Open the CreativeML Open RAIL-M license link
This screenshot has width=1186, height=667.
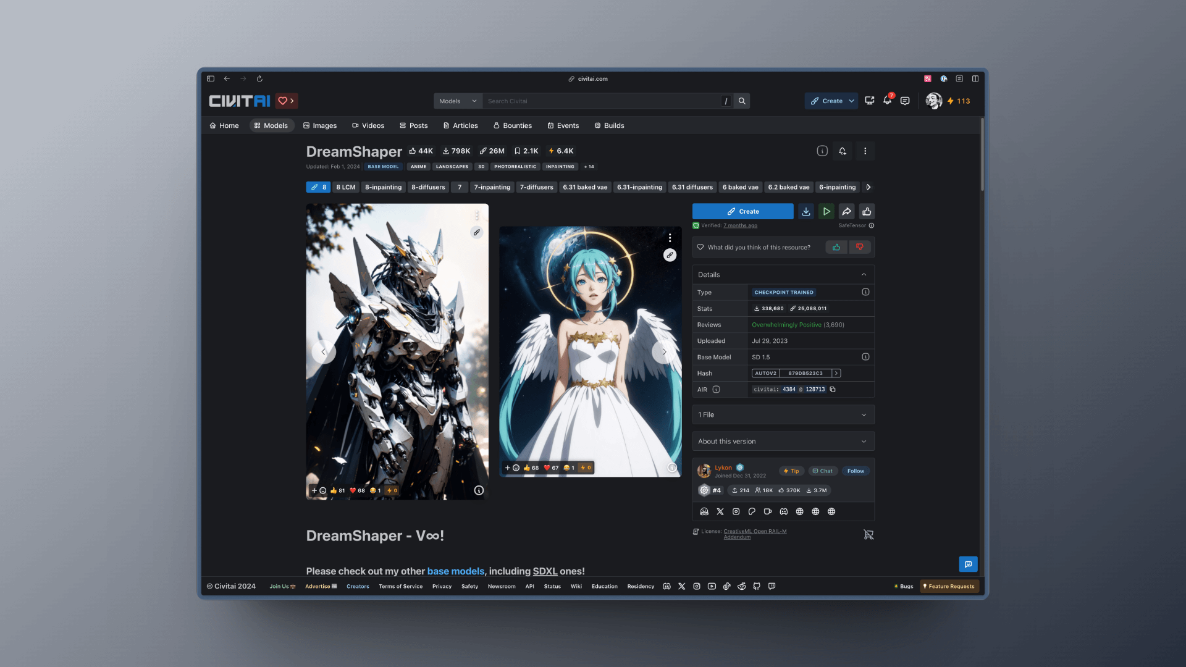click(755, 531)
